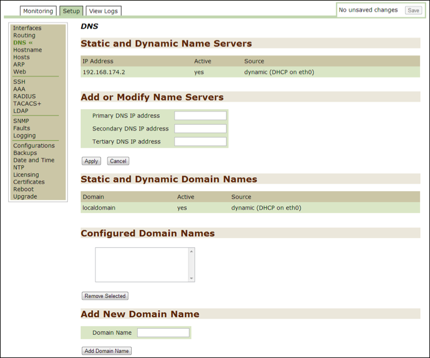The height and width of the screenshot is (358, 430).
Task: Open the Date and Time page
Action: (x=34, y=161)
